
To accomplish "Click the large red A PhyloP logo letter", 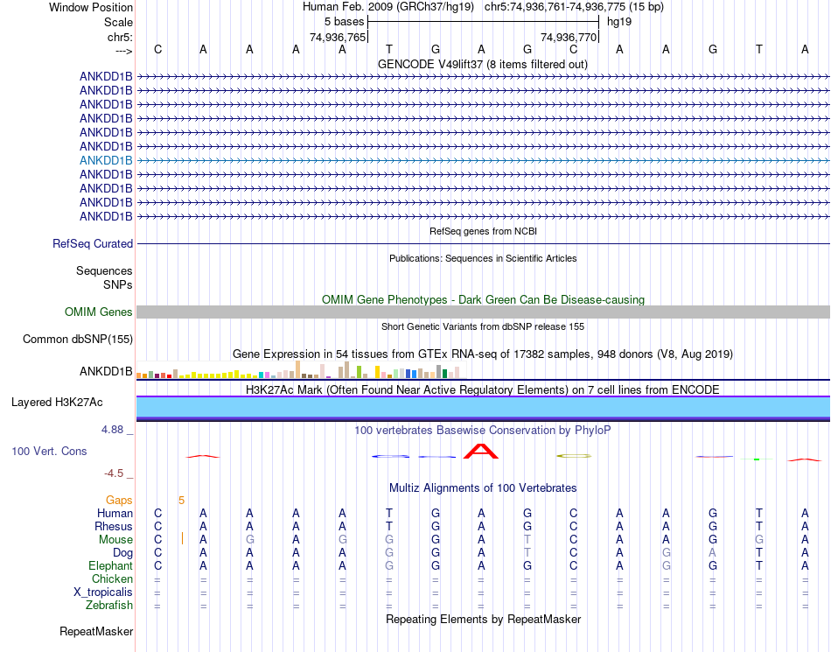I will [x=481, y=451].
